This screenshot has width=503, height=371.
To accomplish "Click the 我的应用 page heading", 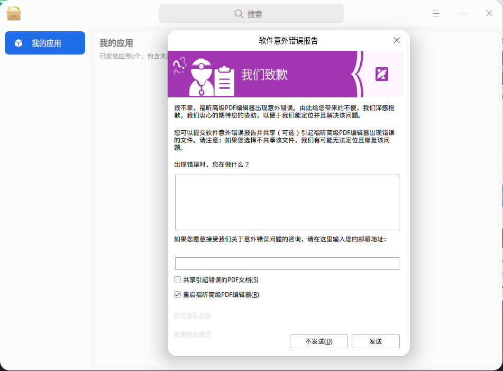I will [x=116, y=43].
